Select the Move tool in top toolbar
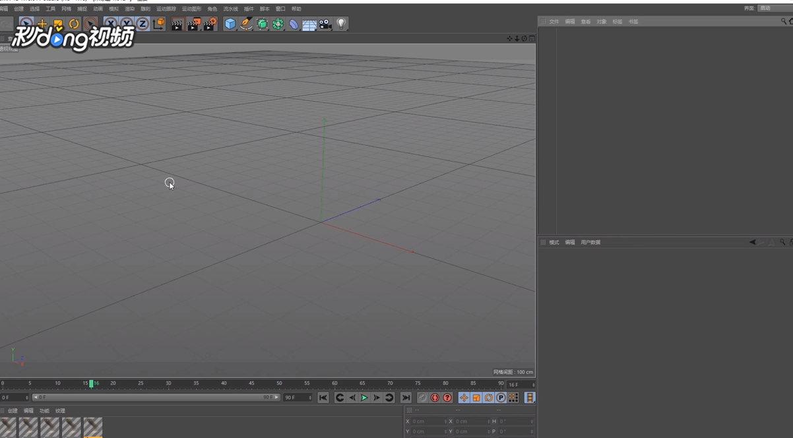This screenshot has width=793, height=438. click(x=42, y=24)
